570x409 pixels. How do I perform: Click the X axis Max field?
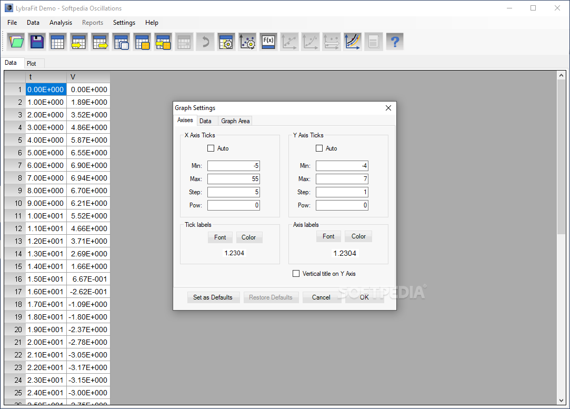tap(233, 179)
